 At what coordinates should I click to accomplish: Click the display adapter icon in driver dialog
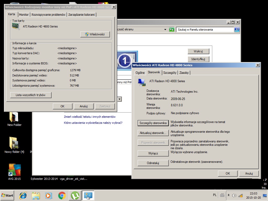tap(142, 82)
